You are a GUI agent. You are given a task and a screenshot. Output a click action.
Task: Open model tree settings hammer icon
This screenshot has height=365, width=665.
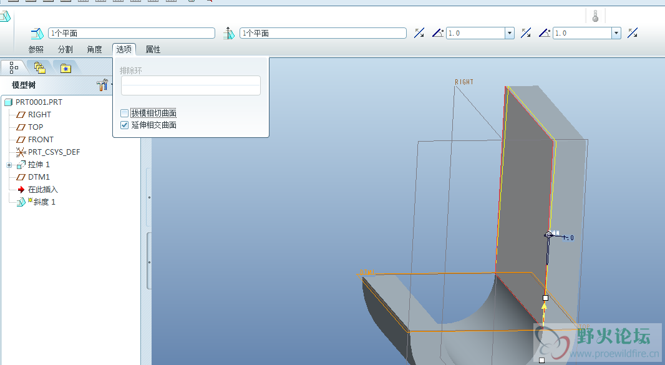pyautogui.click(x=102, y=85)
